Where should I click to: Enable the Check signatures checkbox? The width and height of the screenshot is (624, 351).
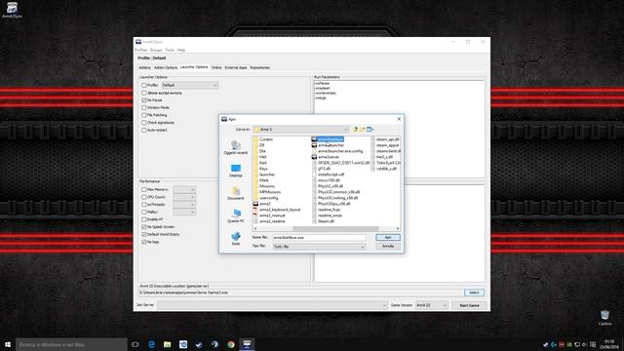[x=144, y=123]
